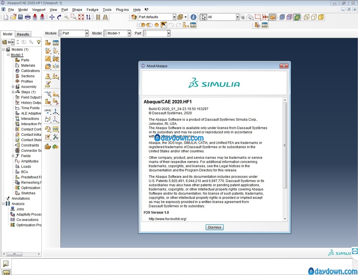The width and height of the screenshot is (358, 275).
Task: Open the Help menu
Action: (x=137, y=10)
